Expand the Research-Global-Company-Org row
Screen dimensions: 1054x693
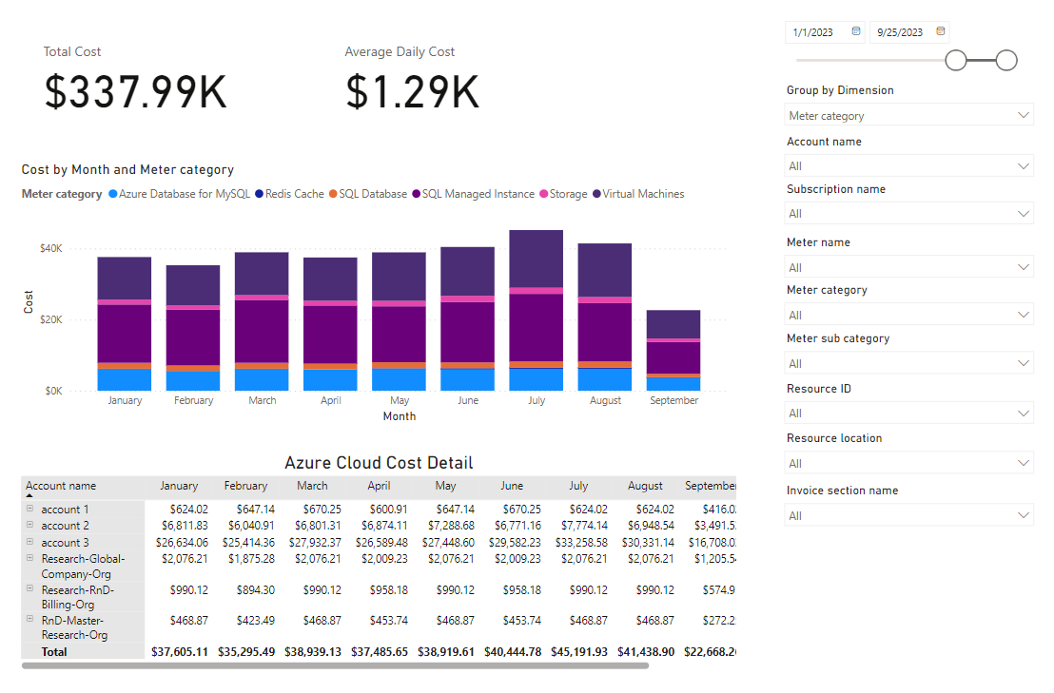coord(29,558)
